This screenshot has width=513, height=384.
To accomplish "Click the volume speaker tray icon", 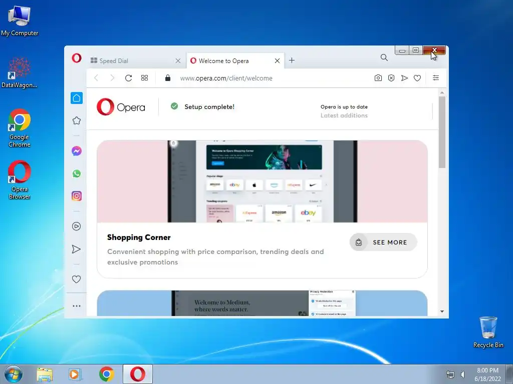I will click(x=462, y=374).
